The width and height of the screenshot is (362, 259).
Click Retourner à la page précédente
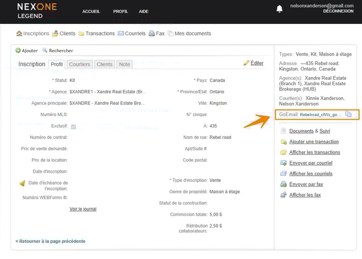pos(50,241)
